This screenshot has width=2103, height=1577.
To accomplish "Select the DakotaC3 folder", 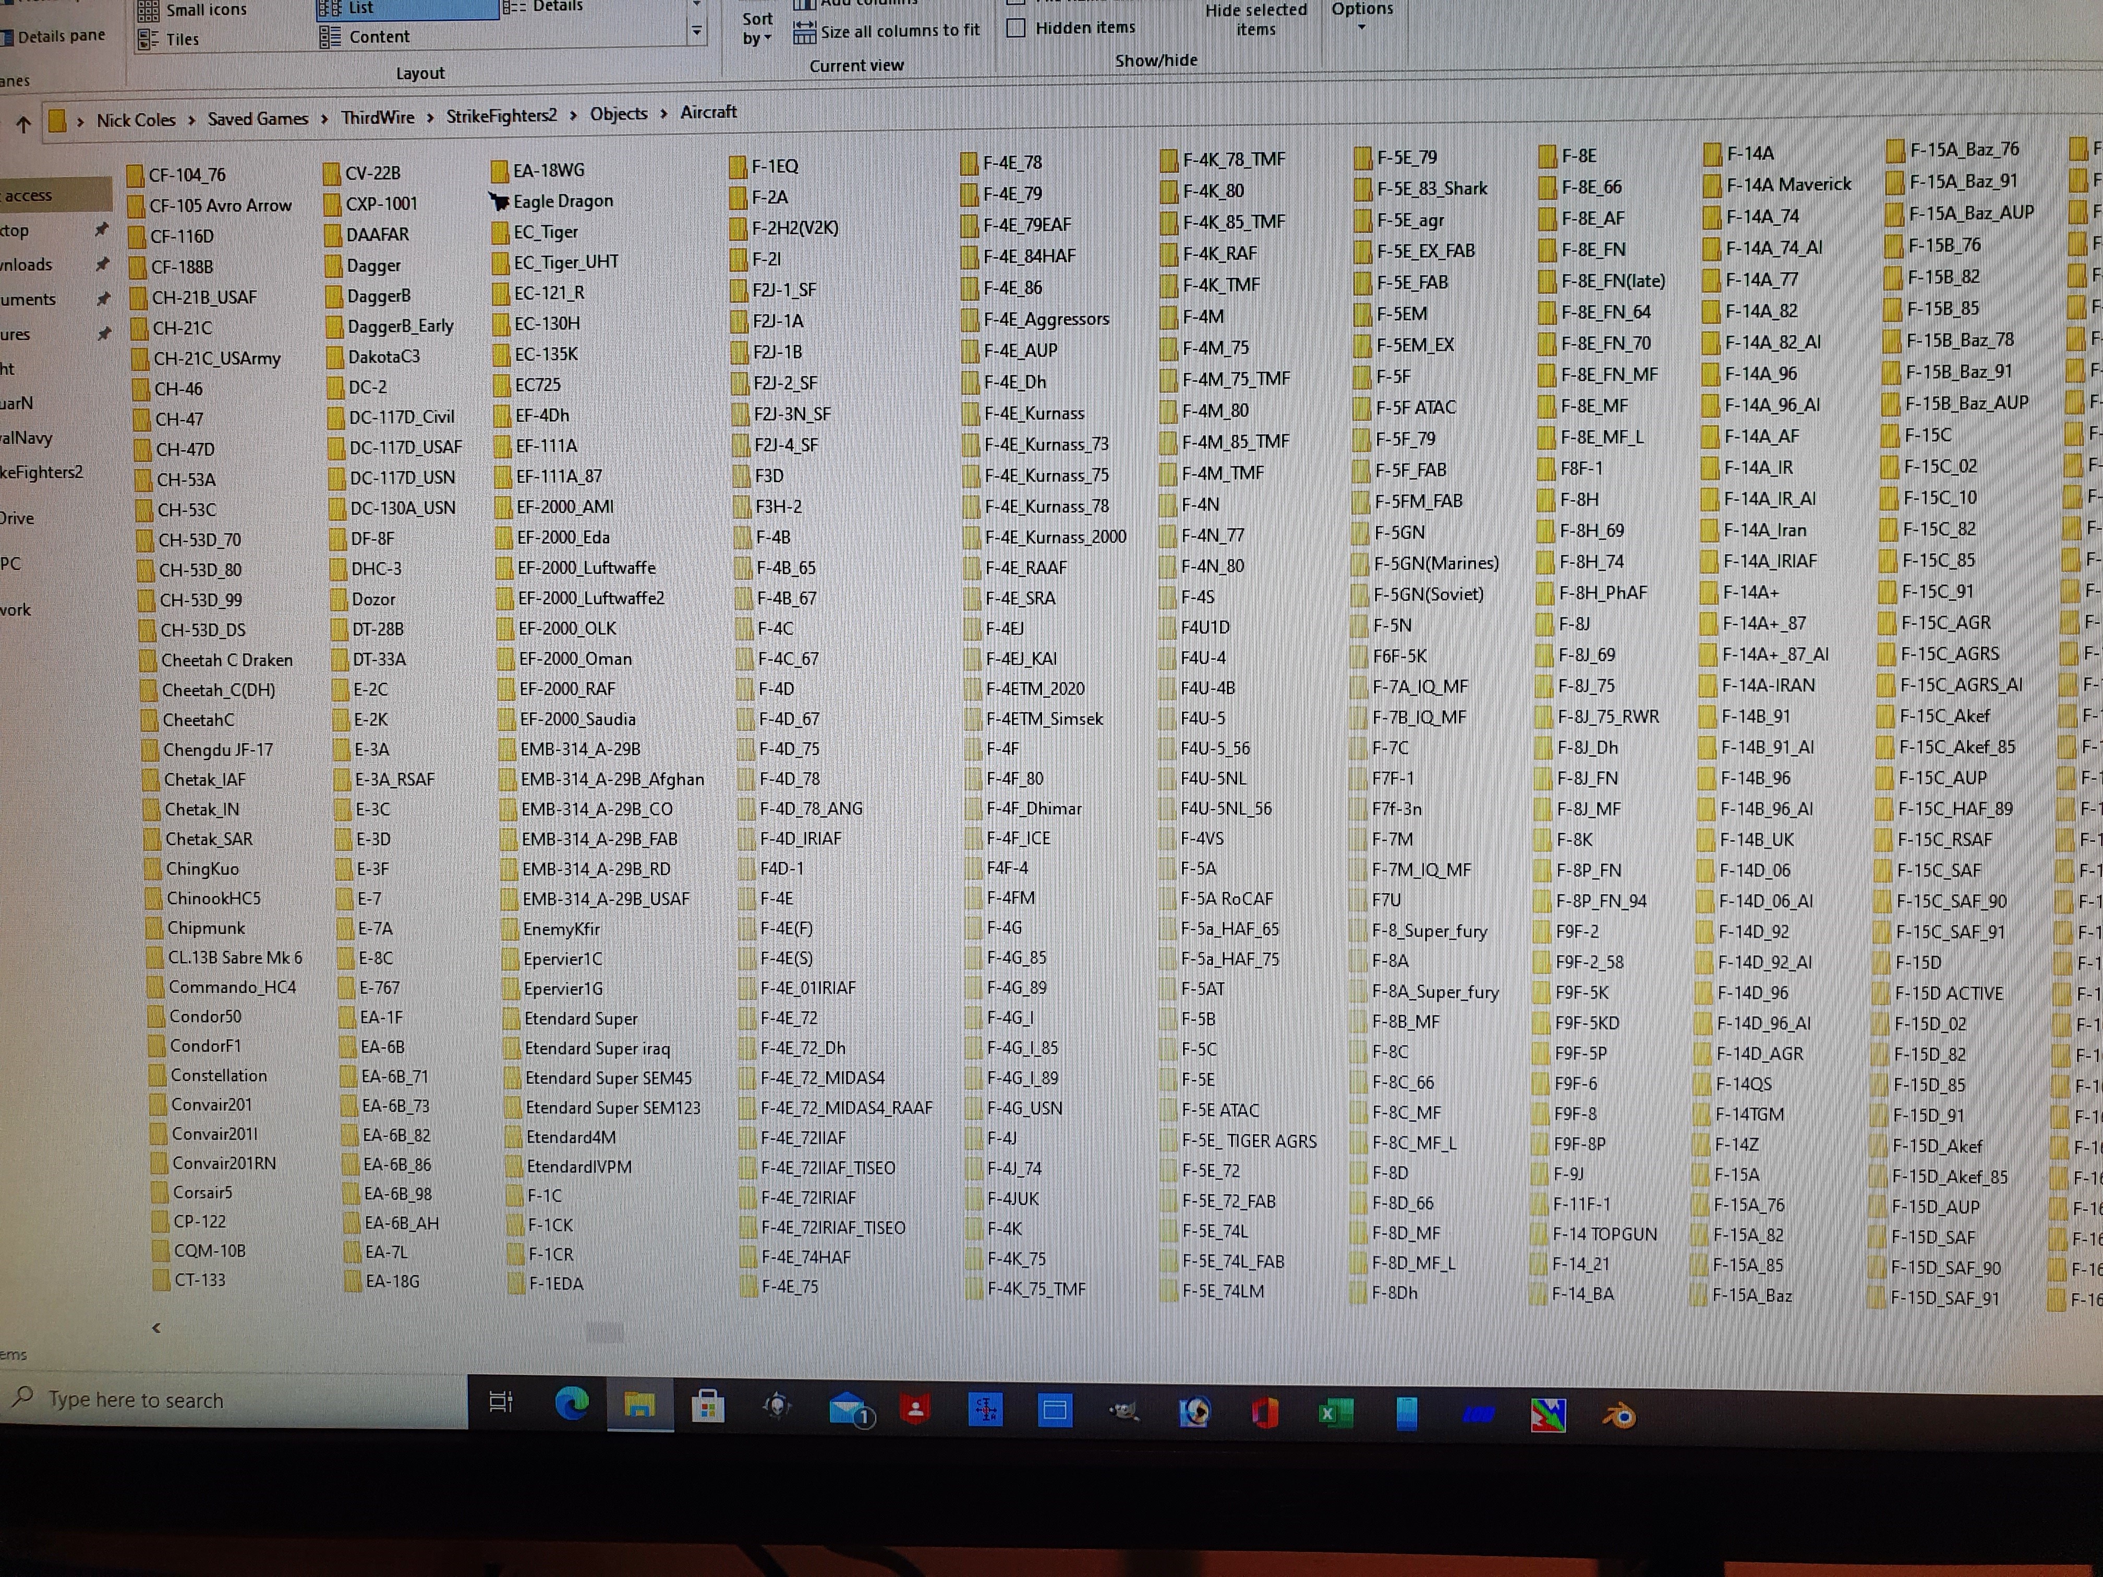I will click(373, 357).
